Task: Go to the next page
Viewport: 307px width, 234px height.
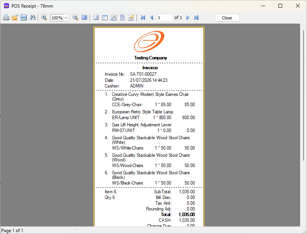Action: tap(188, 18)
